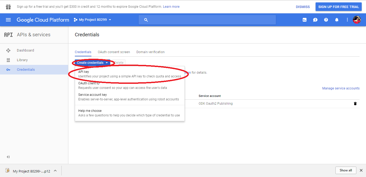Click the ODK Oauth2 Publishing service account
The height and width of the screenshot is (177, 366).
[216, 104]
